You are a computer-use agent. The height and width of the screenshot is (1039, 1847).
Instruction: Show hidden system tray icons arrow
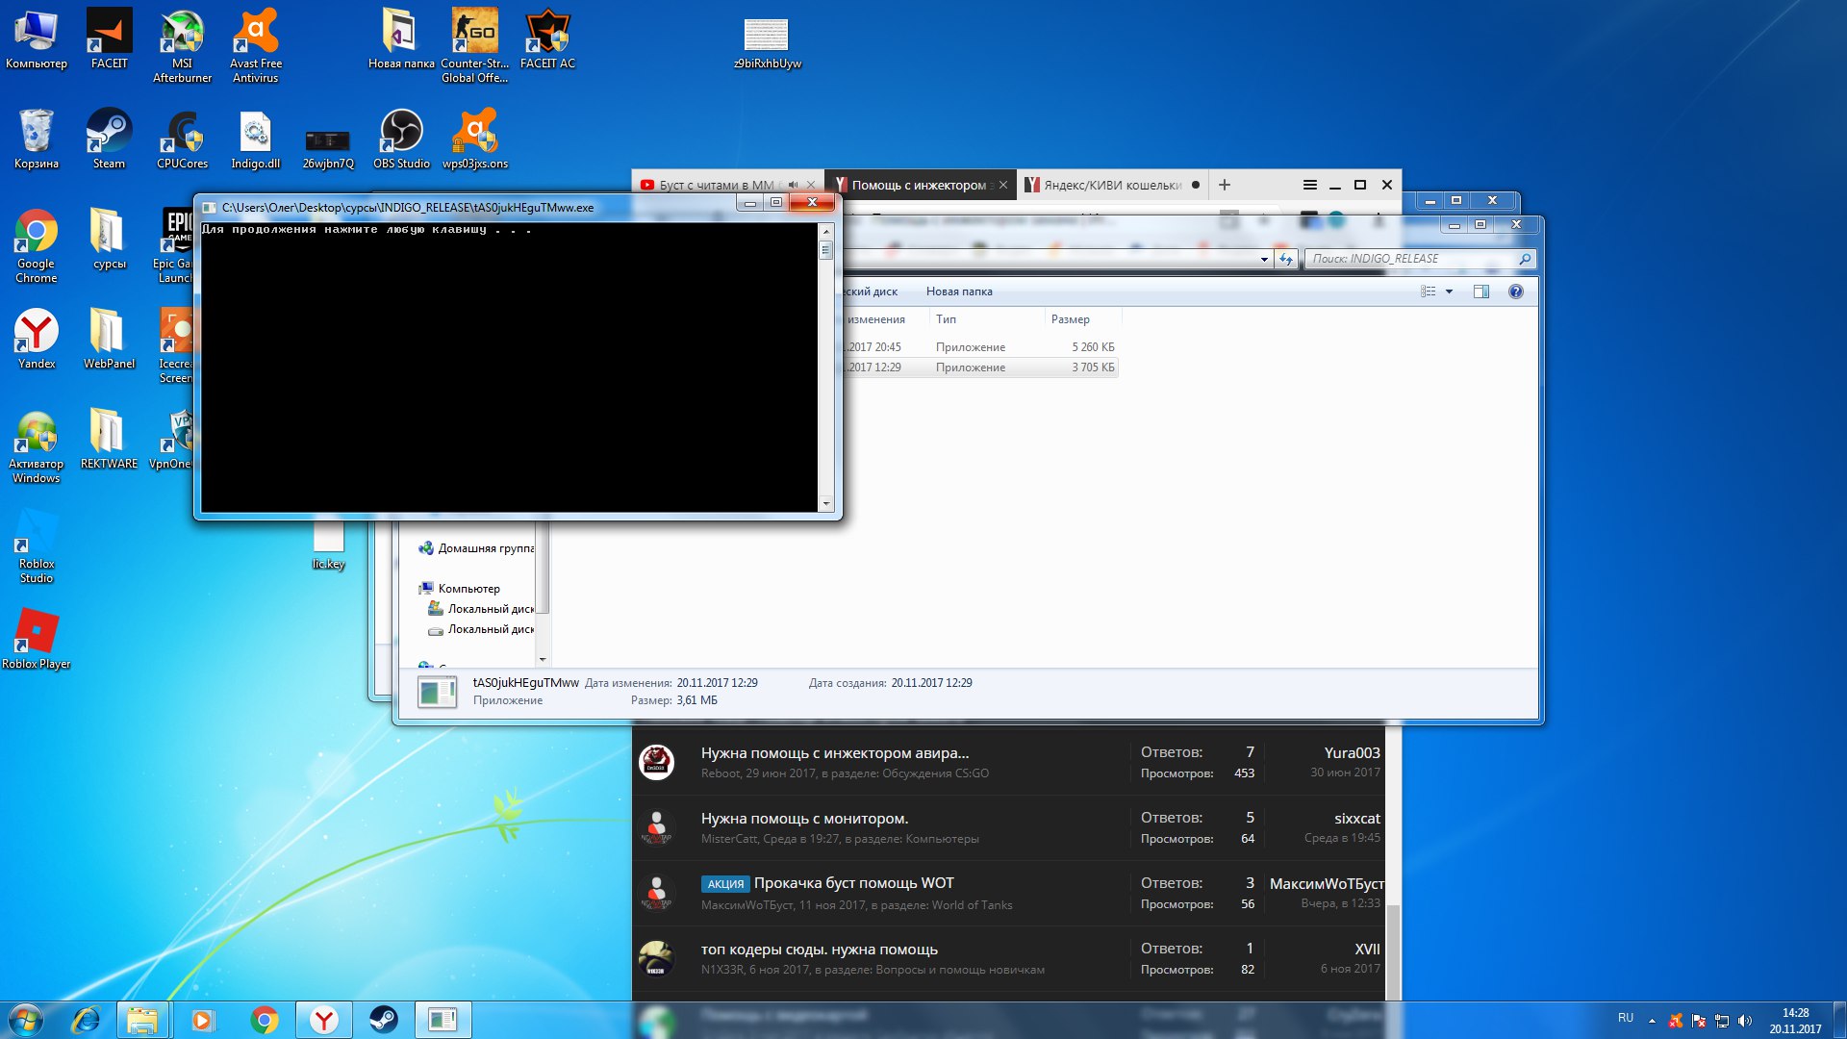(x=1652, y=1020)
